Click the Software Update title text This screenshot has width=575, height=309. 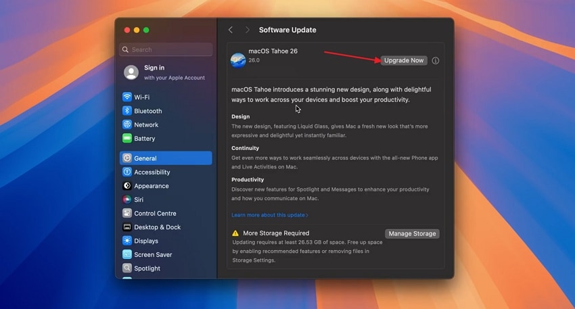coord(287,30)
